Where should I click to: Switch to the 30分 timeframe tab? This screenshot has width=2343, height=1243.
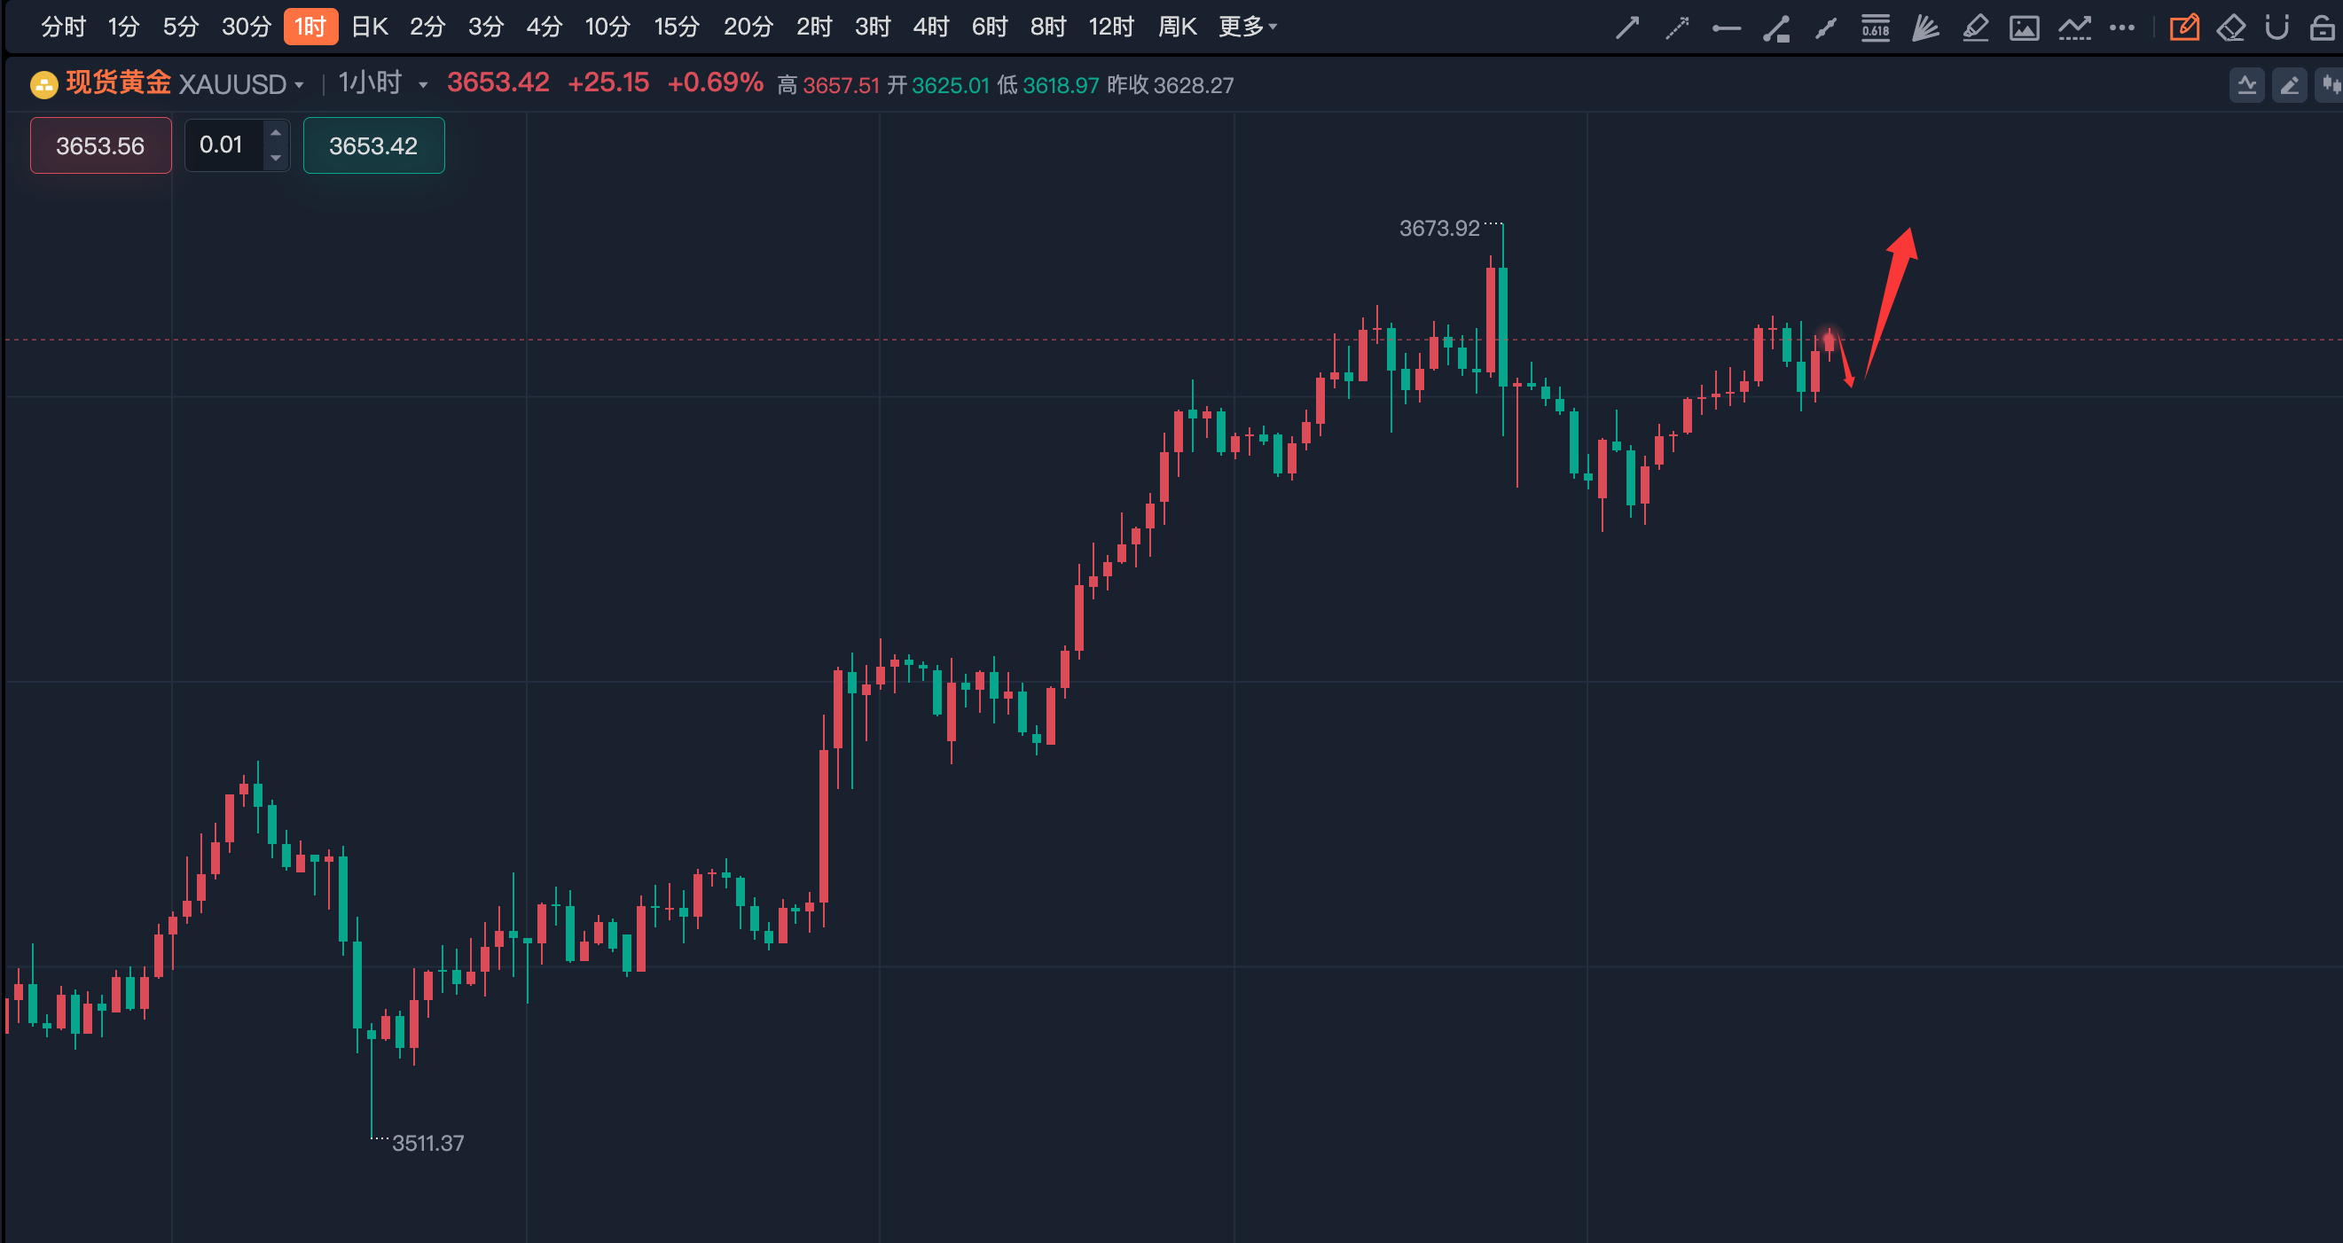pyautogui.click(x=246, y=27)
